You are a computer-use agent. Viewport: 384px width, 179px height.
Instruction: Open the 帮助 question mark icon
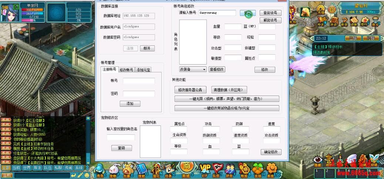pyautogui.click(x=344, y=21)
